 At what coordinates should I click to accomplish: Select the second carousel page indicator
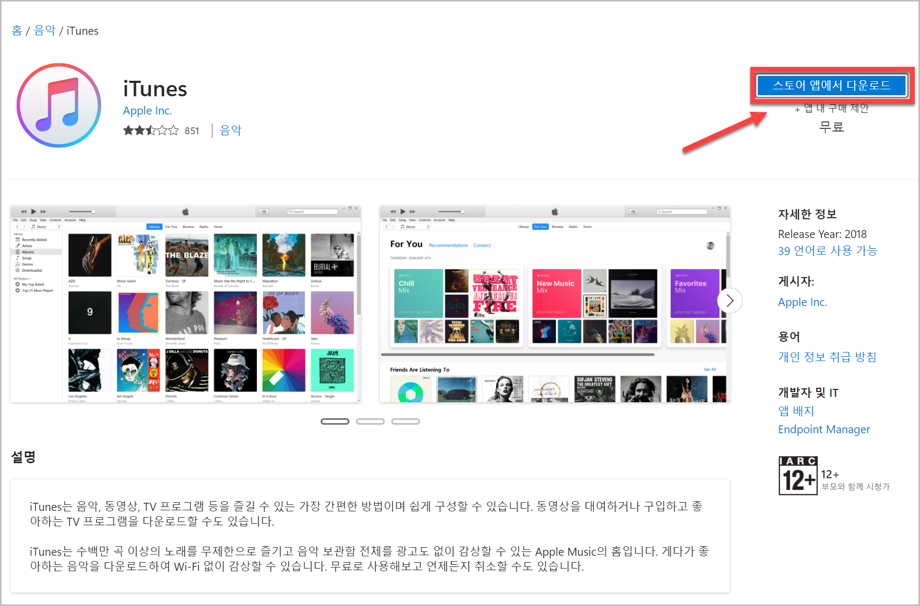point(370,421)
